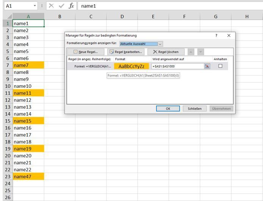
Task: Click the Regel löschen button
Action: click(166, 52)
